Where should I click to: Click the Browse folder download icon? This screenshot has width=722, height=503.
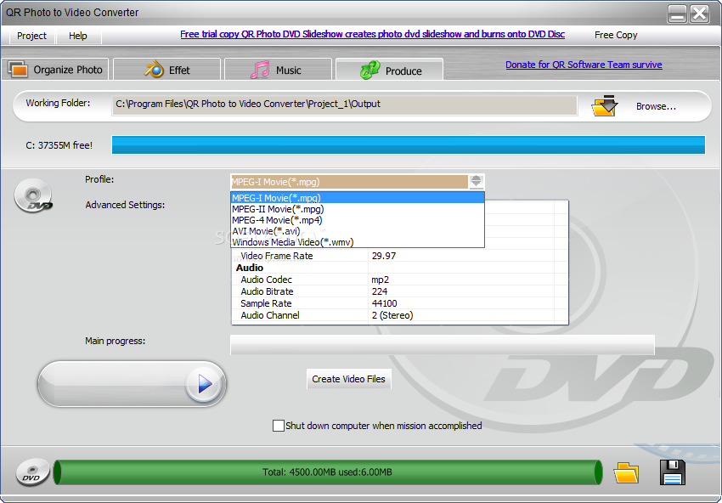pos(605,106)
